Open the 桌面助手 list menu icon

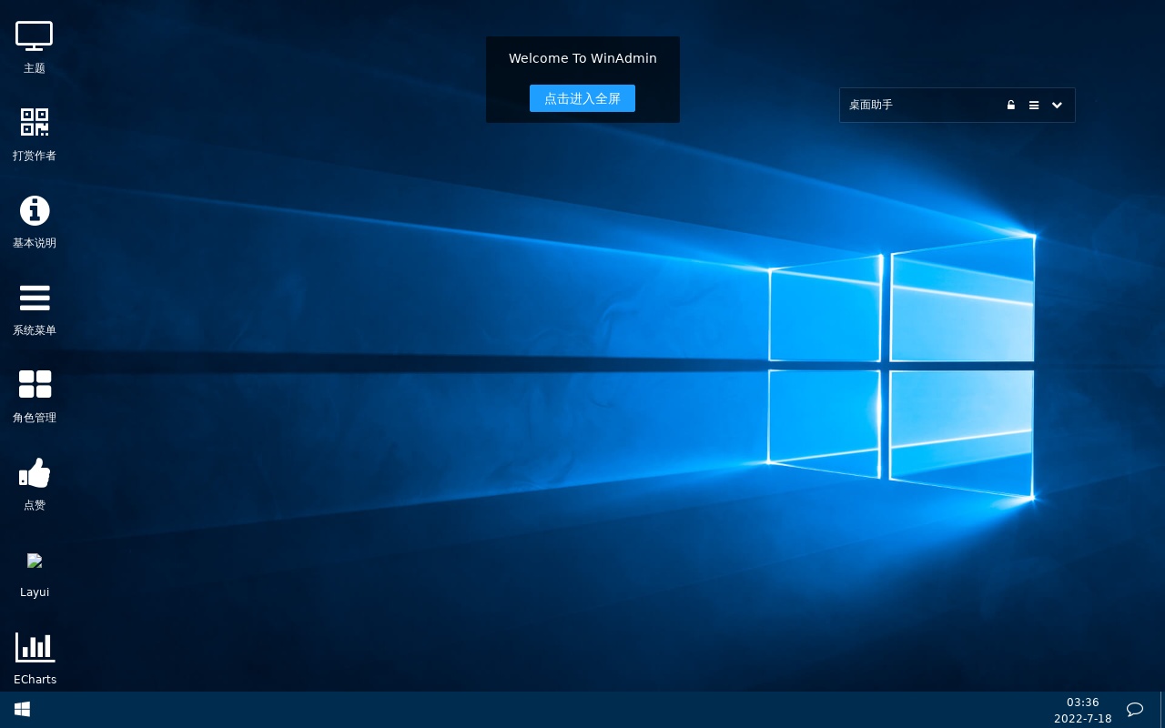click(1034, 106)
